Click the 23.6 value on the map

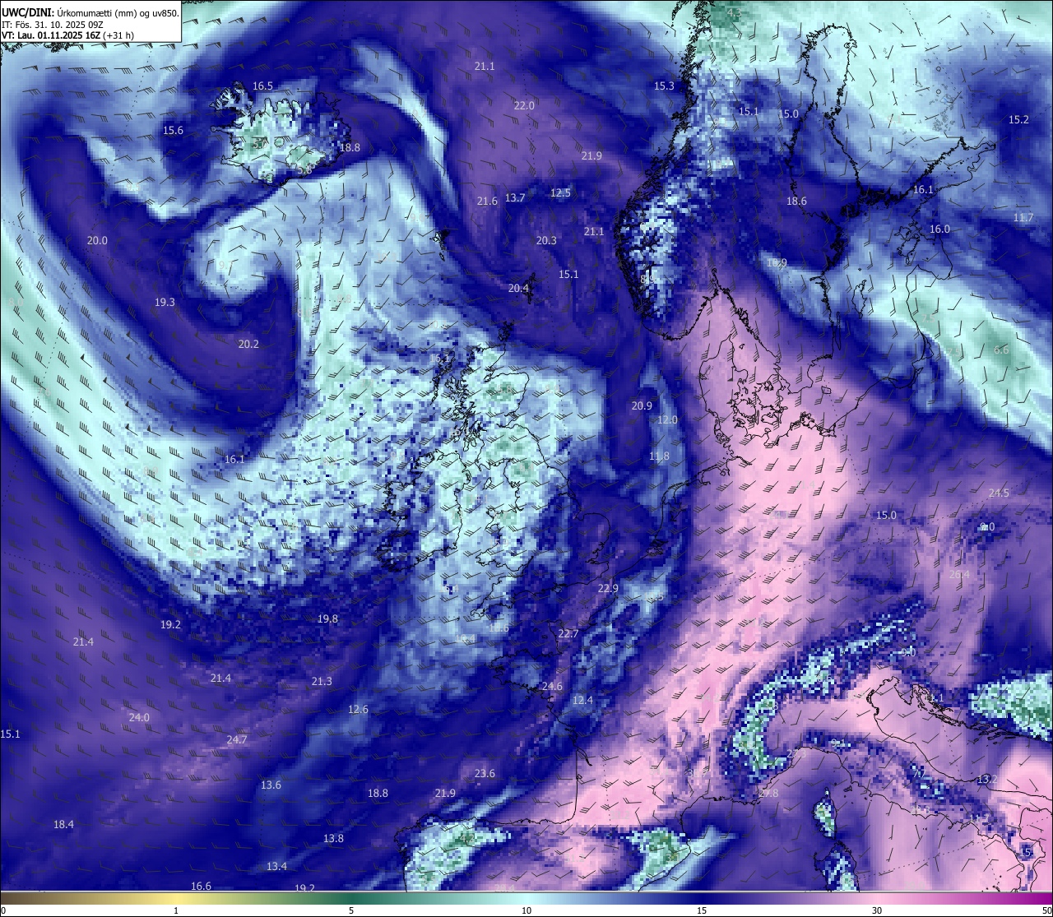tap(485, 774)
